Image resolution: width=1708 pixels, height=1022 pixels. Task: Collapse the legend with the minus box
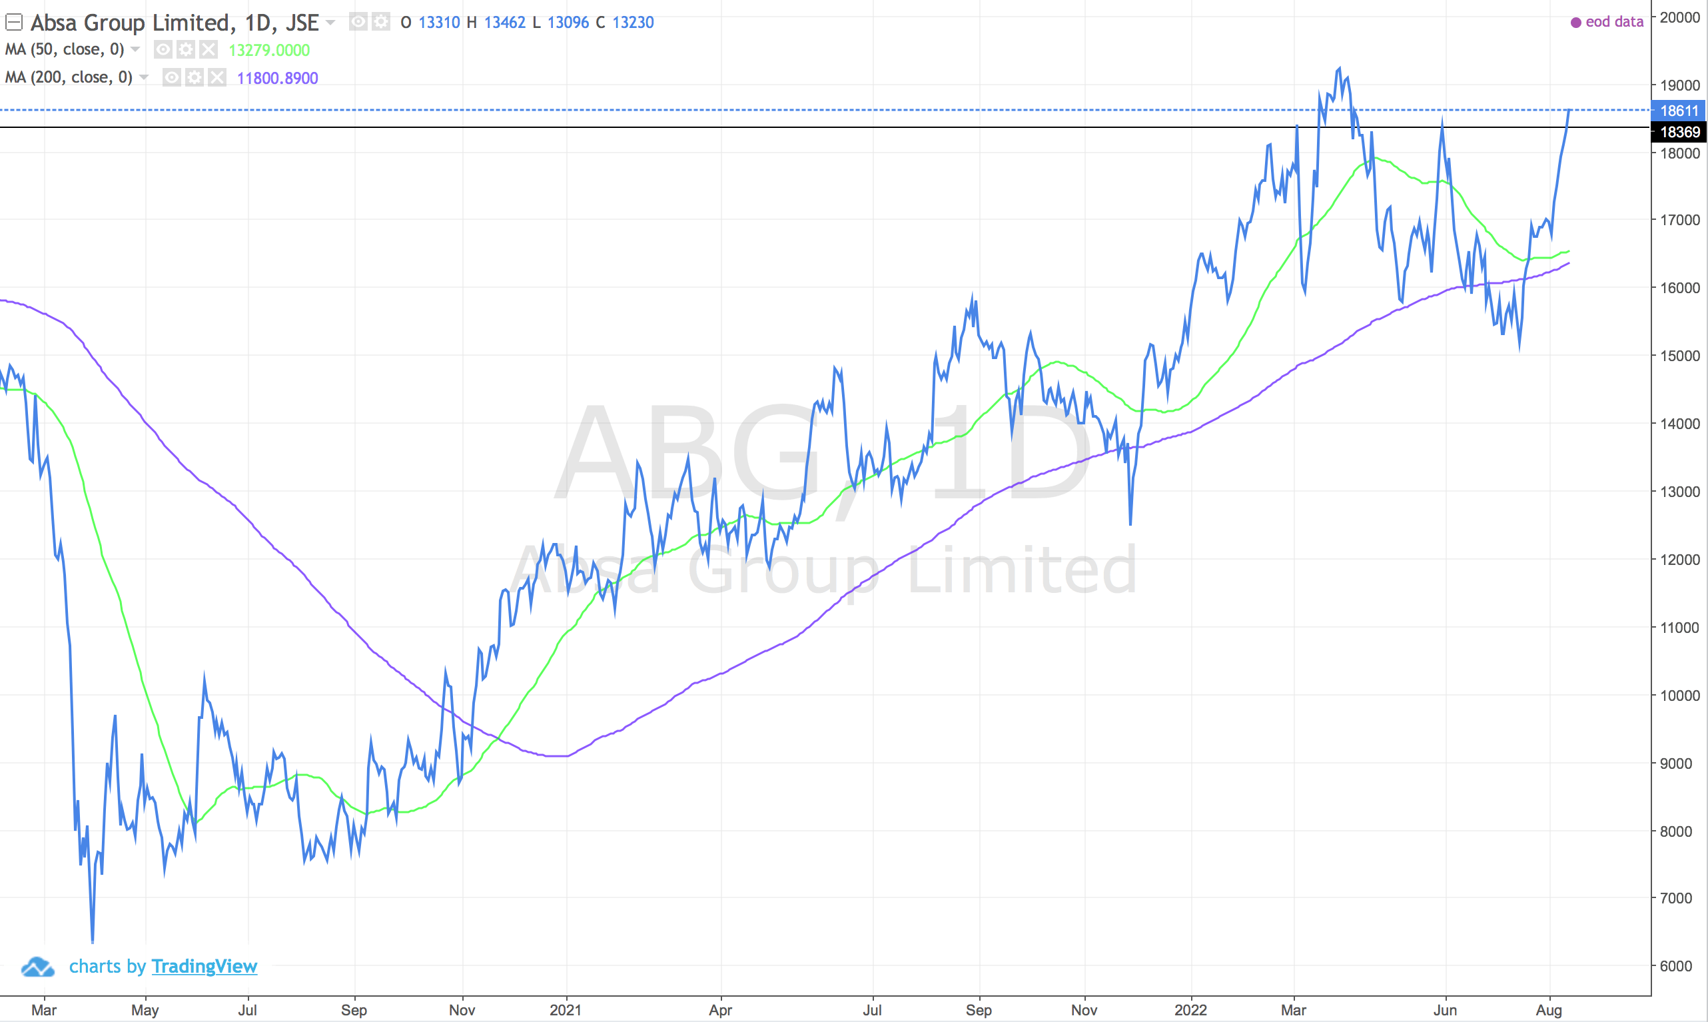point(14,23)
